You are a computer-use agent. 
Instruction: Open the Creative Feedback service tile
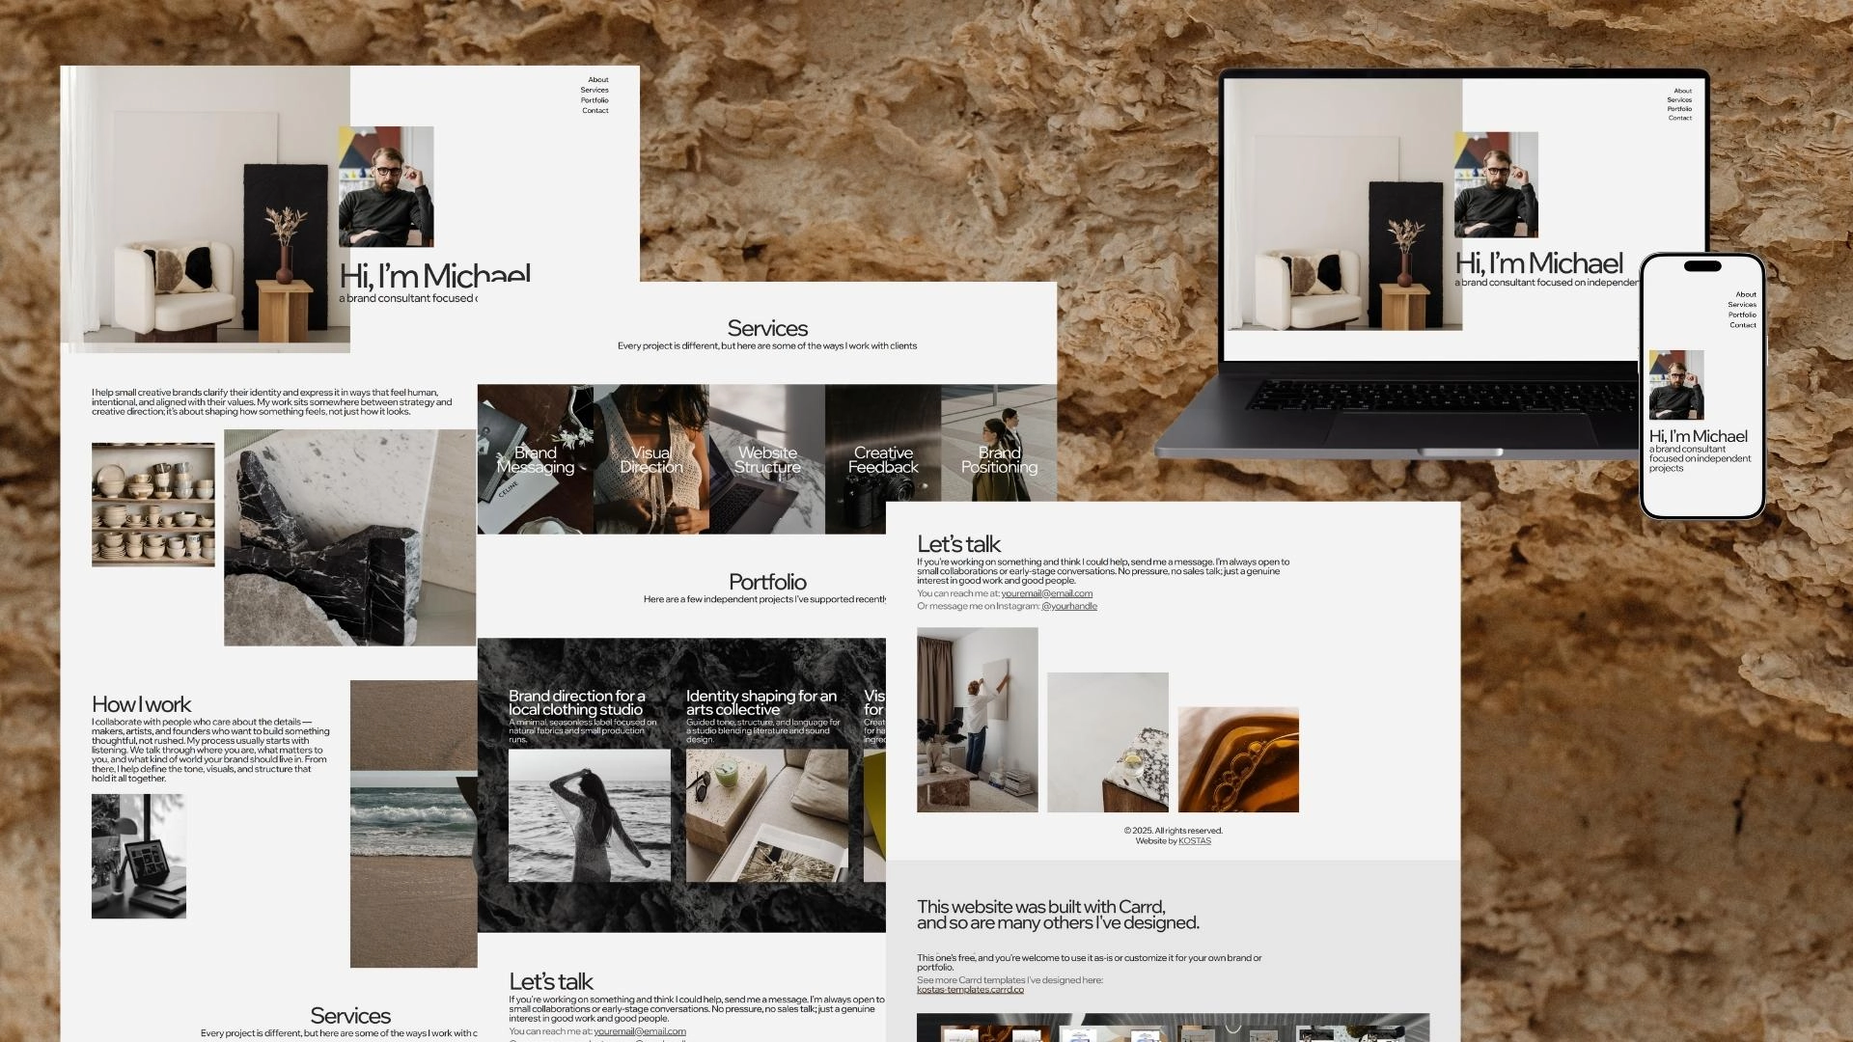pyautogui.click(x=882, y=460)
